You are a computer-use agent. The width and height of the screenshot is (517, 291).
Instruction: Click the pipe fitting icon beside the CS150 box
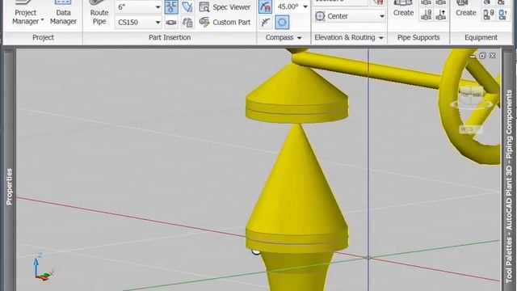(x=171, y=23)
